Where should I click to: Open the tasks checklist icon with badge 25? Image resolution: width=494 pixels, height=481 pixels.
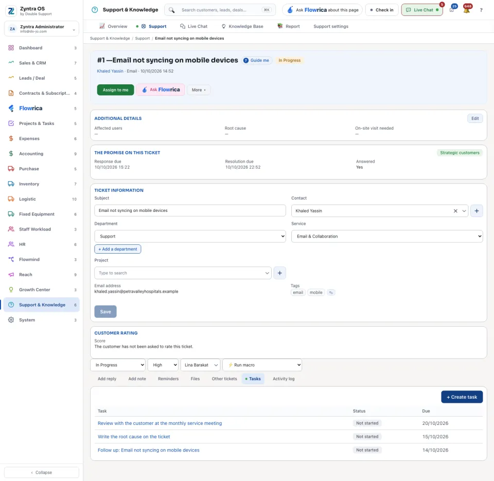[x=452, y=10]
